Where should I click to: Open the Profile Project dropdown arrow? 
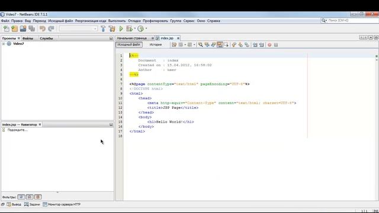click(x=146, y=29)
